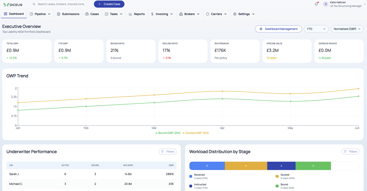Open the user profile menu chevron
367x191 pixels.
coord(365,4)
